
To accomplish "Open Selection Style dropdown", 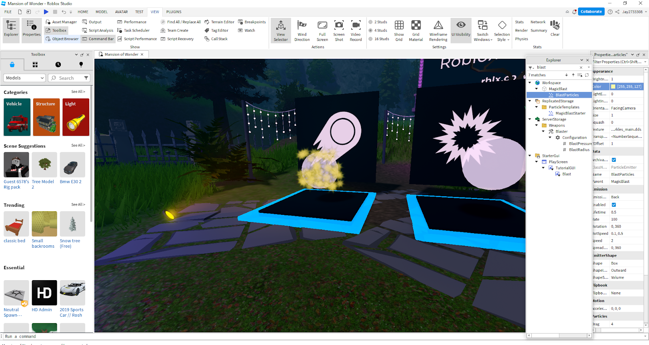I will pyautogui.click(x=502, y=30).
